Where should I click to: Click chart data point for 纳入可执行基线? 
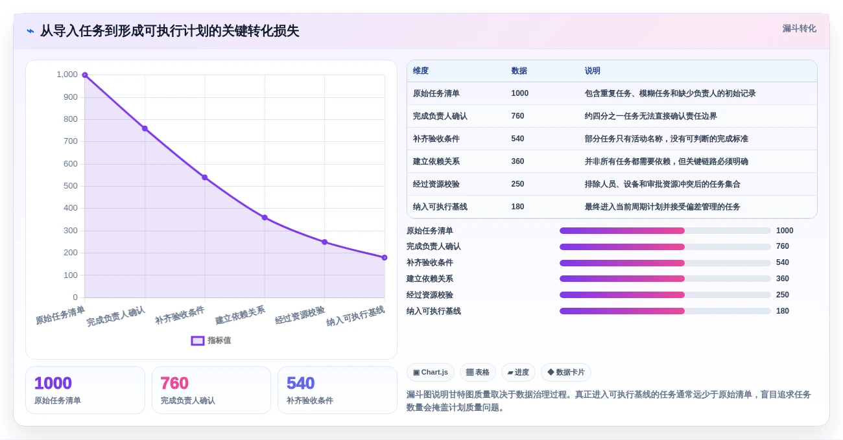pos(385,258)
